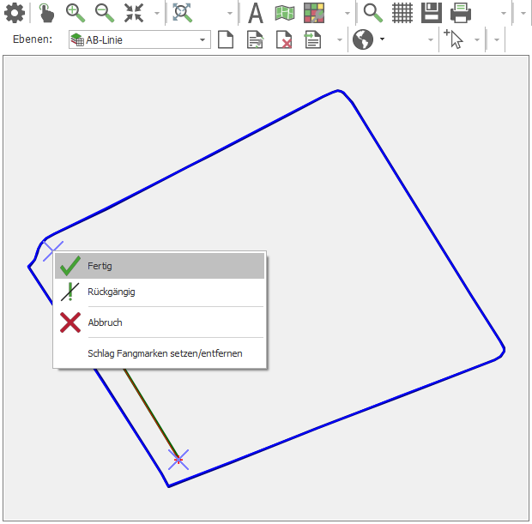Open settings with the gear icon
The height and width of the screenshot is (524, 532).
tap(14, 13)
